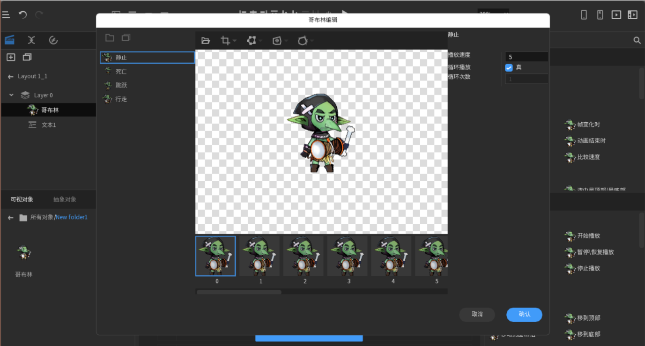Viewport: 645px width, 346px height.
Task: Open shape polygon tool dropdown arrow
Action: click(311, 41)
